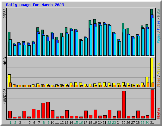162x126 pixels.
Task: Click the 18857076 axis maximum value
Action: tap(5, 96)
